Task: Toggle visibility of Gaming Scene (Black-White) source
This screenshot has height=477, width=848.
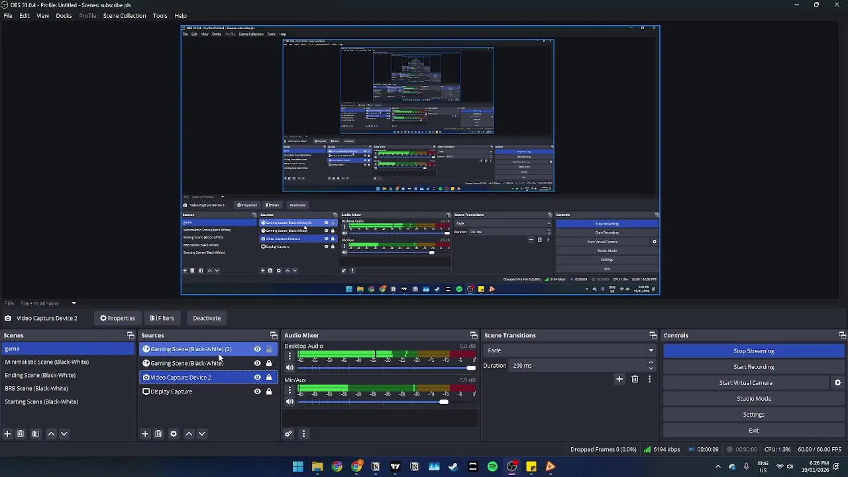Action: (x=258, y=363)
